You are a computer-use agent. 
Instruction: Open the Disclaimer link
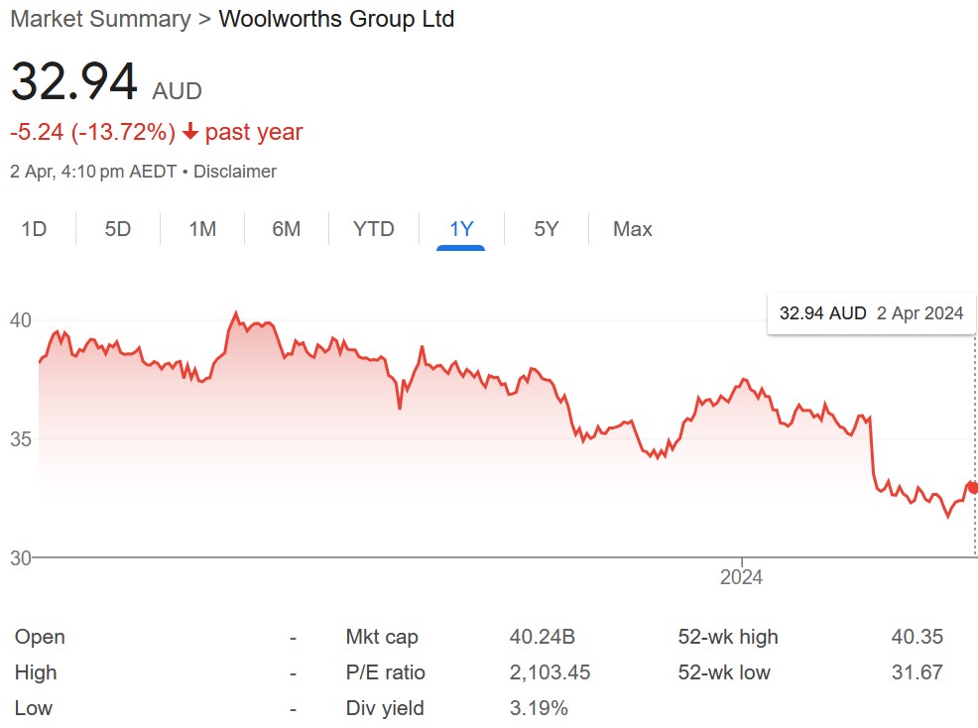pos(235,172)
